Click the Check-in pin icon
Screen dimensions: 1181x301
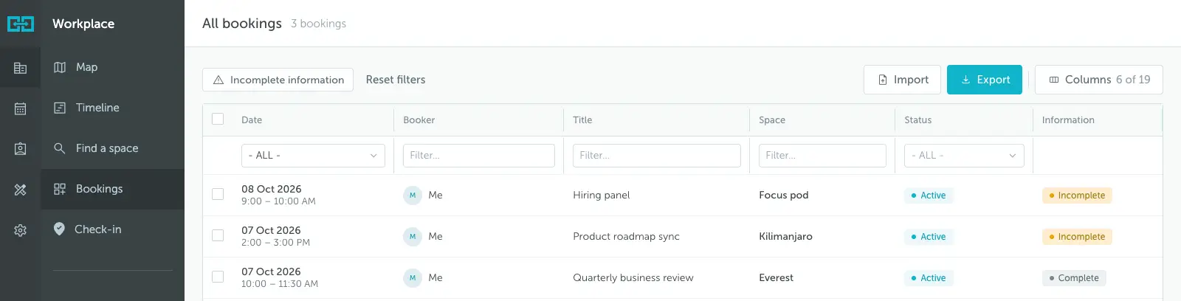[x=59, y=229]
